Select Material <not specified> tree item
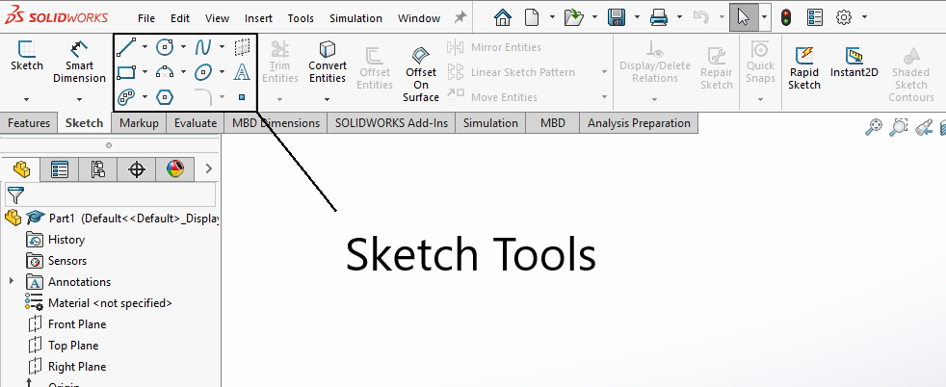Viewport: 946px width, 387px height. coord(99,303)
